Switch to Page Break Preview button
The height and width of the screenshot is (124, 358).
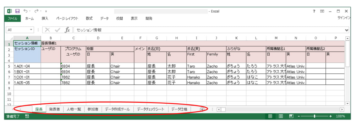291,116
